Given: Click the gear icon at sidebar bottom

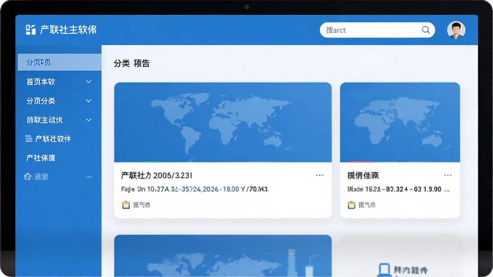Looking at the screenshot, I should 27,177.
